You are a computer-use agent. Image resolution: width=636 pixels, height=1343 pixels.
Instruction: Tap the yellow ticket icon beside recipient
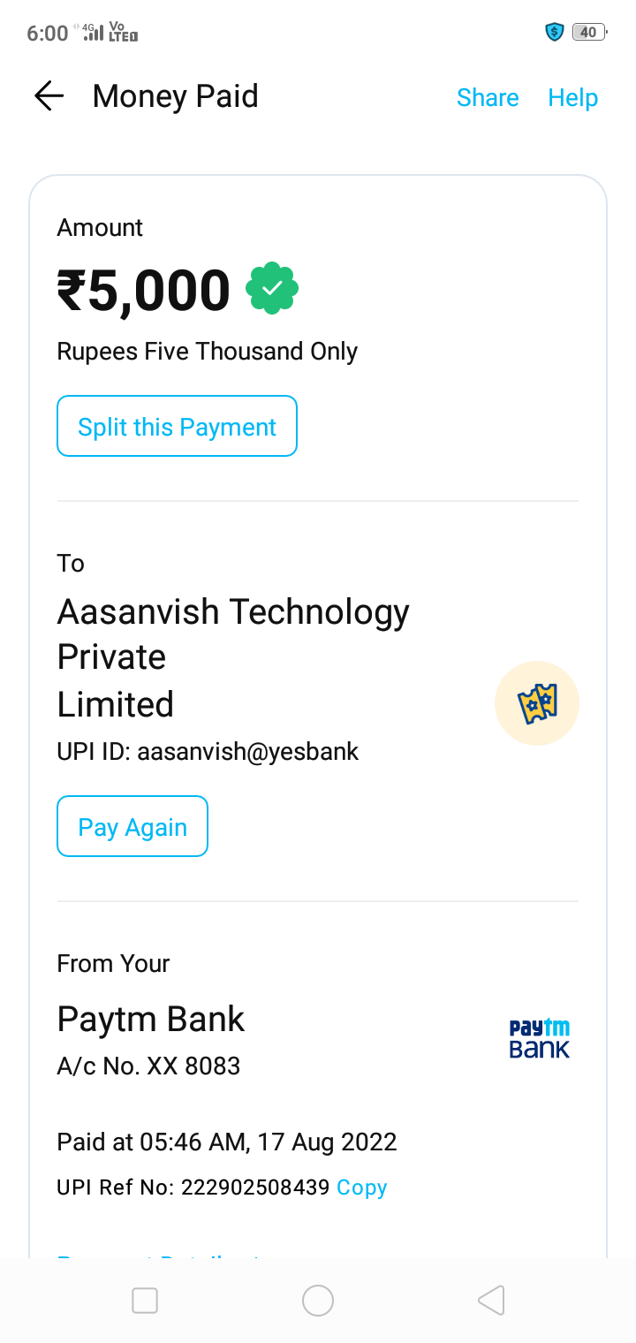(536, 704)
